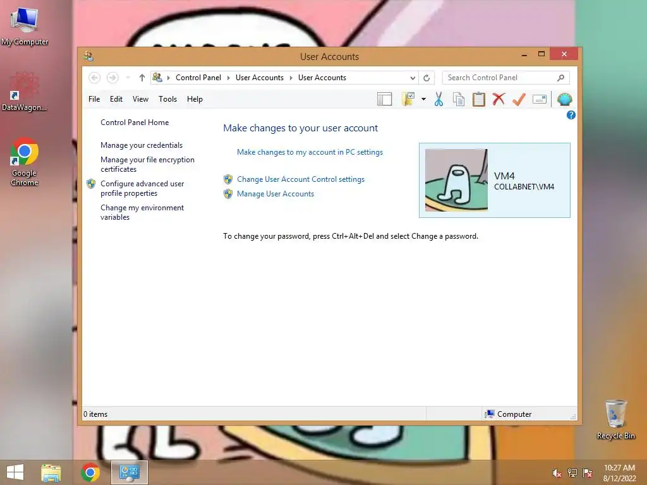Screen dimensions: 647x485
Task: Click the Cut scissors icon
Action: [438, 99]
